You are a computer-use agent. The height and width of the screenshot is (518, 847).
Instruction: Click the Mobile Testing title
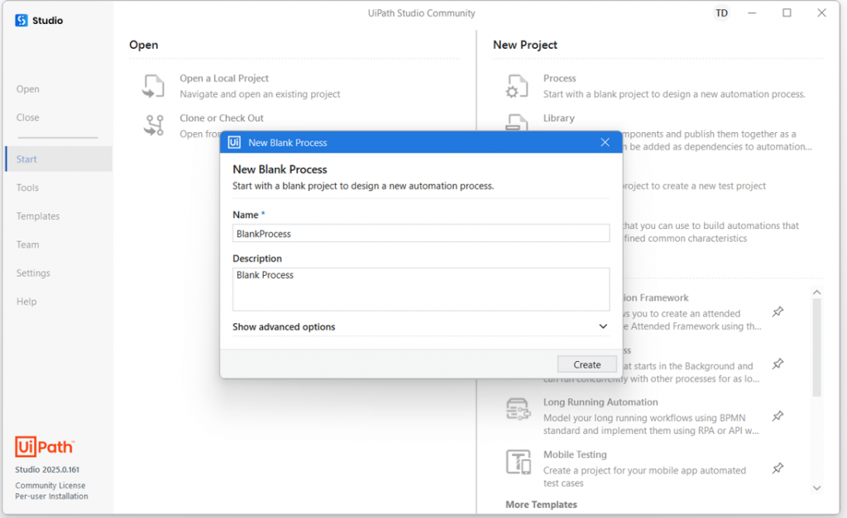[x=575, y=454]
